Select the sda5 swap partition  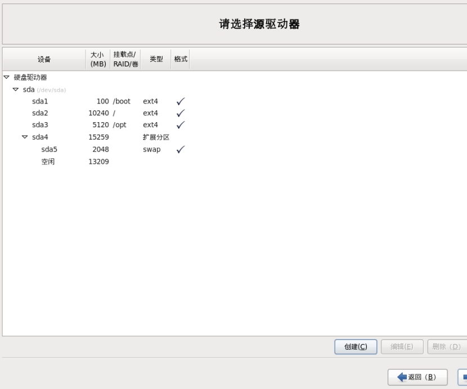(50, 150)
